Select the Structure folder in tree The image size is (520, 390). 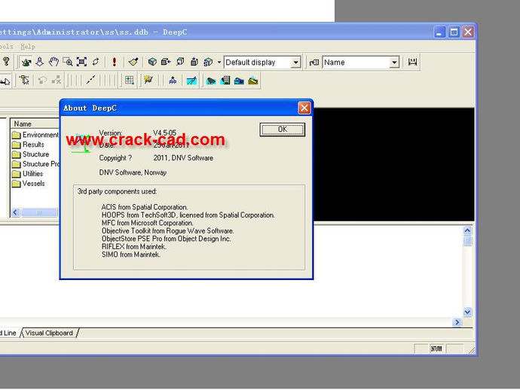(30, 154)
